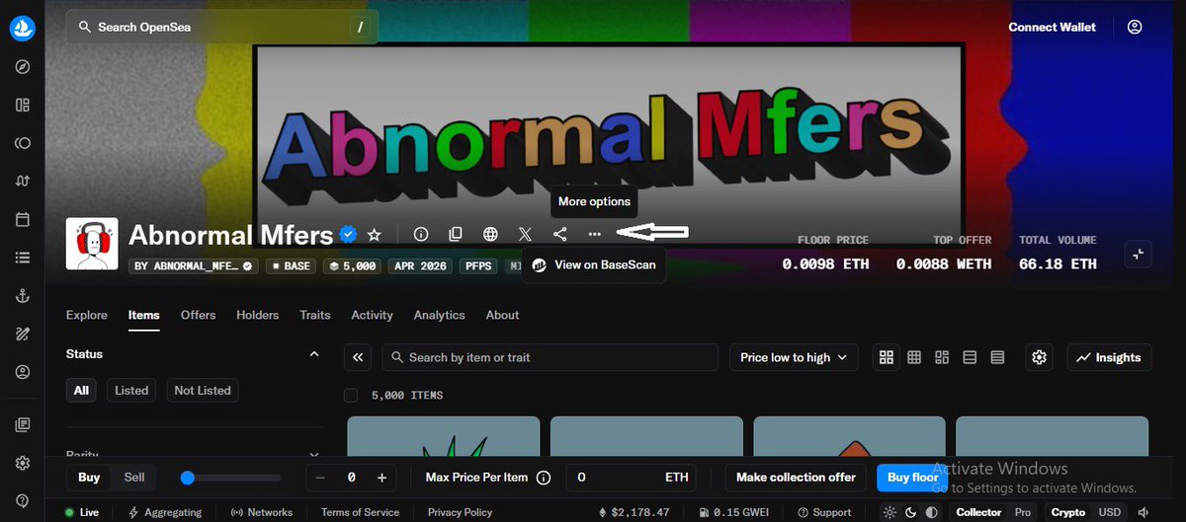1186x522 pixels.
Task: Open the Studio pencil icon in sidebar
Action: (22, 334)
